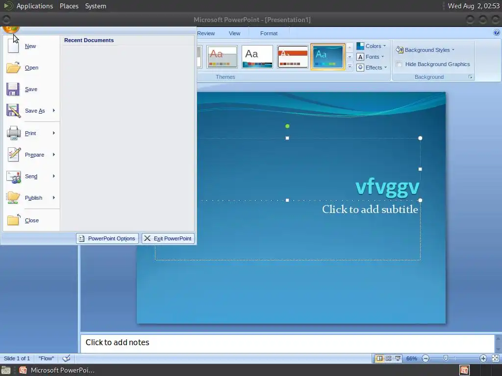The image size is (502, 376).
Task: Click the Publish folder icon
Action: (13, 198)
